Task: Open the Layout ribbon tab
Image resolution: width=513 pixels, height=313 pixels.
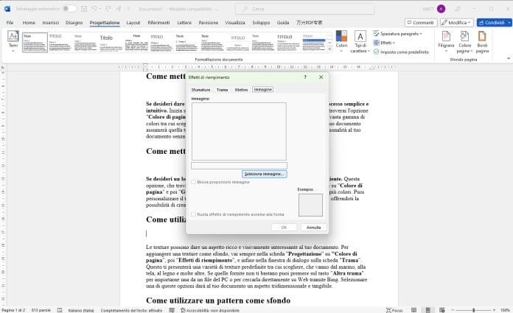Action: (x=133, y=23)
